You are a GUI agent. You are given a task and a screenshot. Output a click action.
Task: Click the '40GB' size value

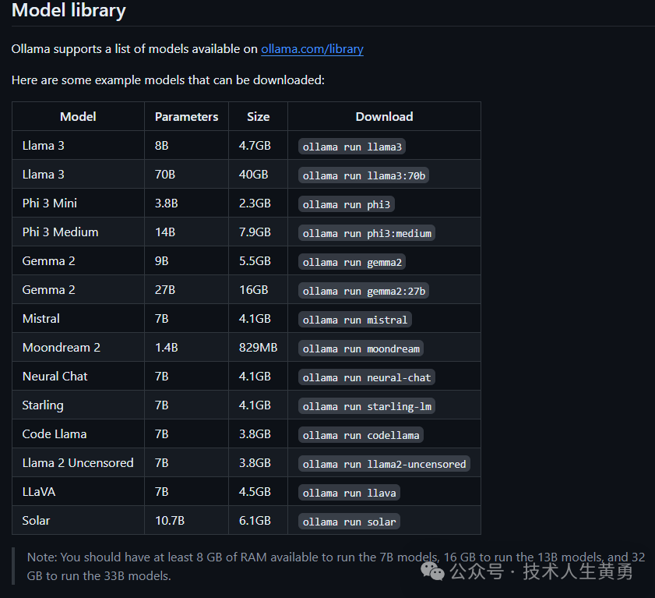pyautogui.click(x=254, y=175)
